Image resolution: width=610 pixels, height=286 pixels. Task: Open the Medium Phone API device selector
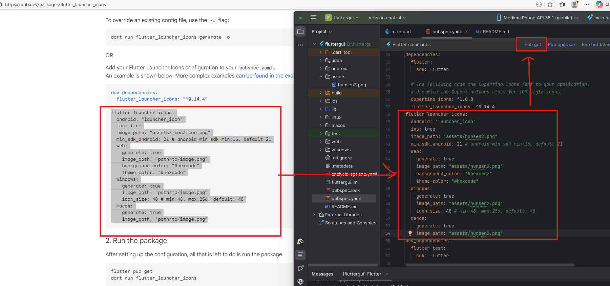pyautogui.click(x=538, y=18)
